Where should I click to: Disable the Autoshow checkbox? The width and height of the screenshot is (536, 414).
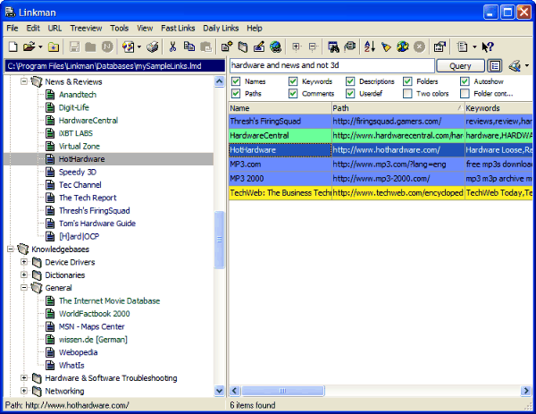[465, 81]
